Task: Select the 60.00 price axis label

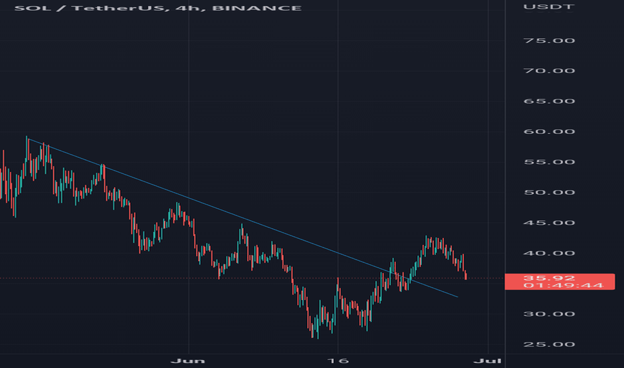Action: [549, 132]
